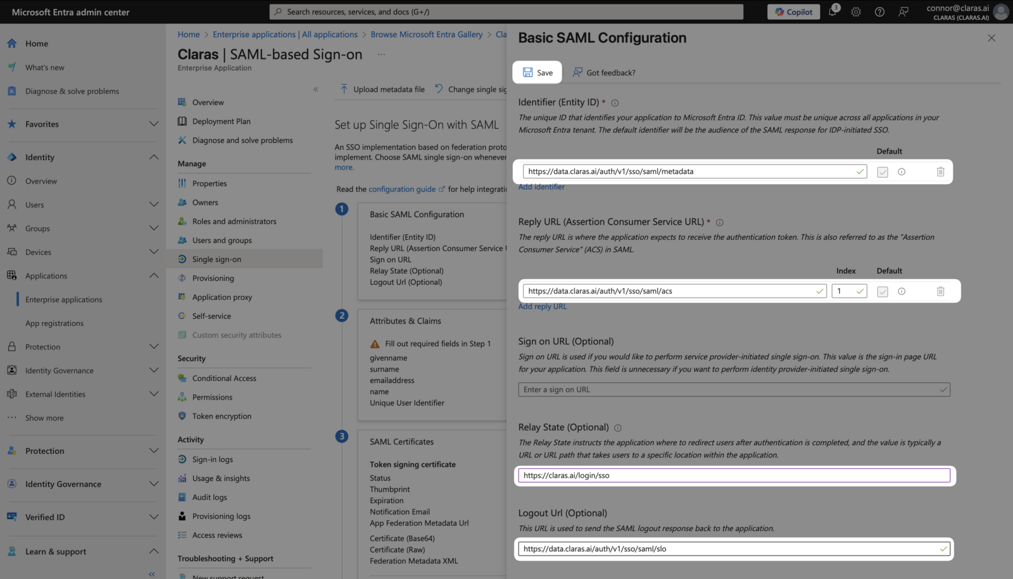Delete the Reply URL acs row
The image size is (1013, 579).
tap(940, 291)
